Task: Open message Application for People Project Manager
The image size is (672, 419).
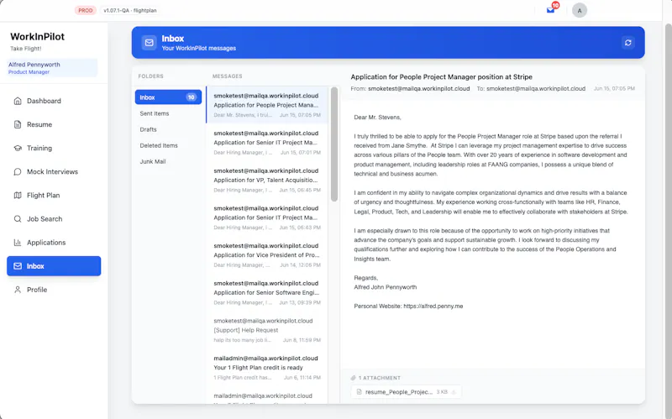Action: (x=267, y=105)
